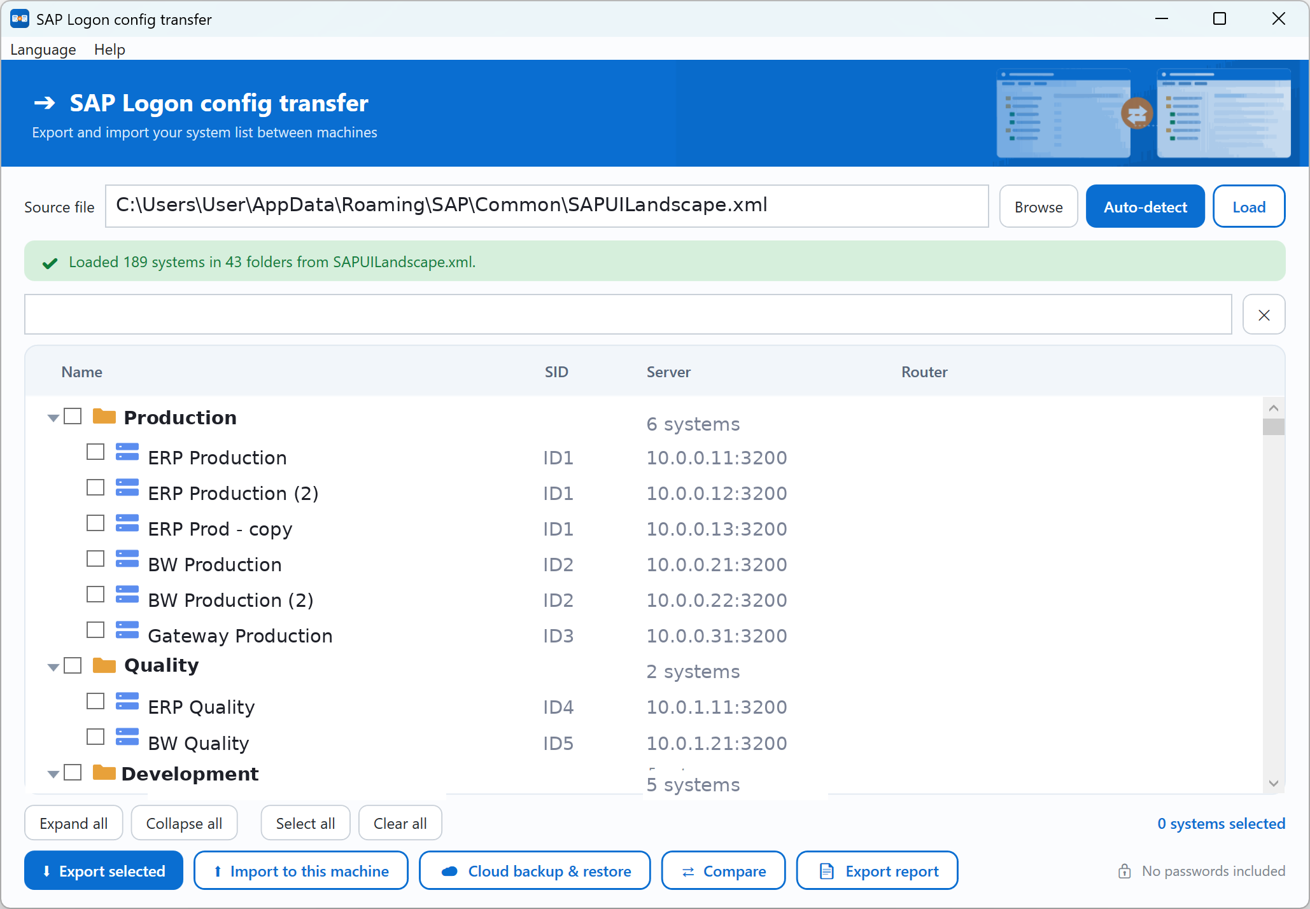Click the ERP Production system icon
Image resolution: width=1310 pixels, height=909 pixels.
[127, 452]
